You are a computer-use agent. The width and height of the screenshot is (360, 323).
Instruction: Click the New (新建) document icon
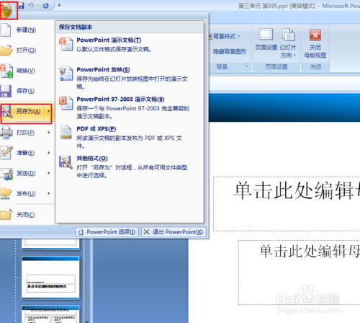[6, 30]
